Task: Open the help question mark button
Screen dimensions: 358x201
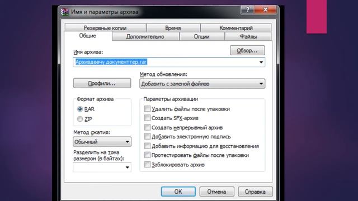Action: (247, 10)
